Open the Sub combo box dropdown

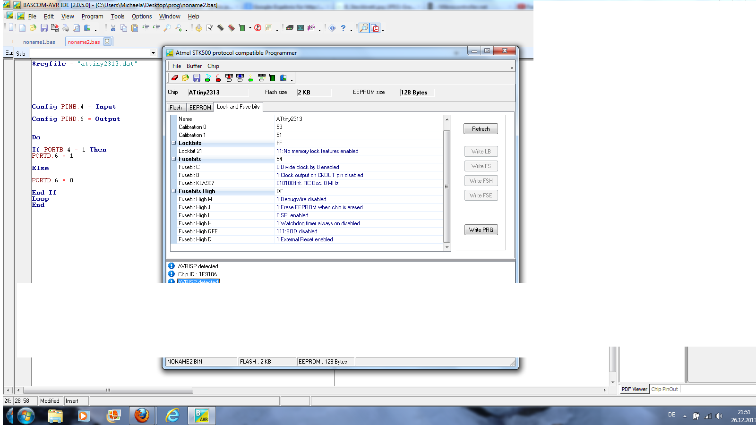153,53
